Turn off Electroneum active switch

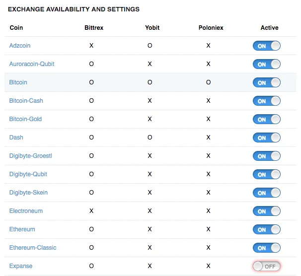pos(266,211)
